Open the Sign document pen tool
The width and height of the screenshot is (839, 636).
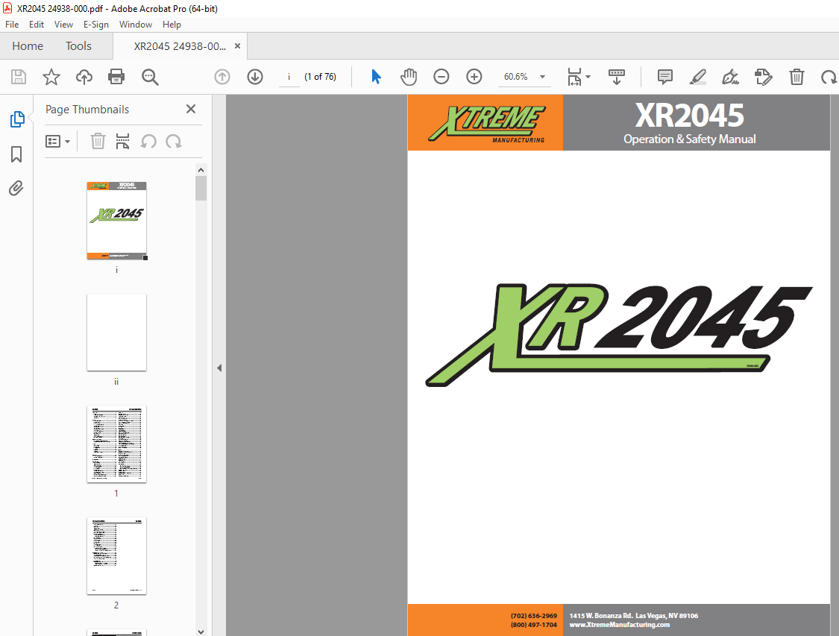[x=730, y=77]
